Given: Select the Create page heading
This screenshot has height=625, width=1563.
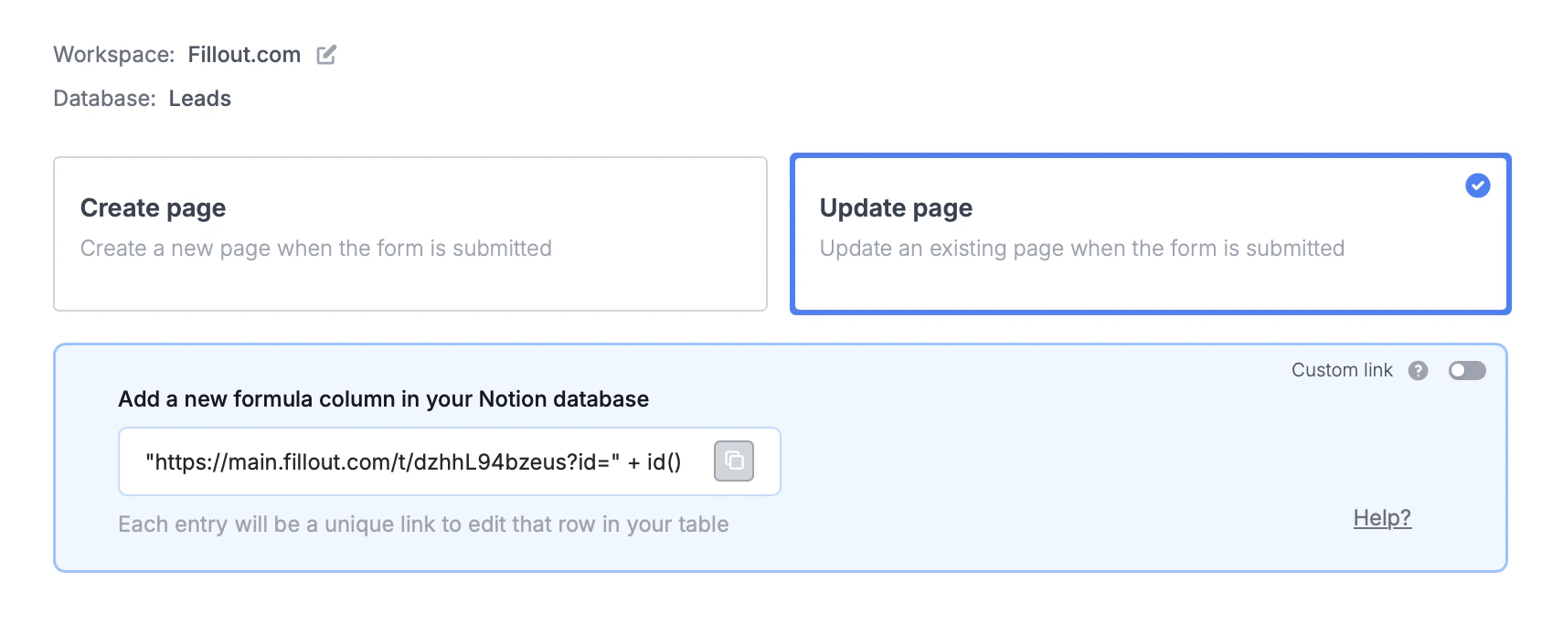Looking at the screenshot, I should pos(153,208).
